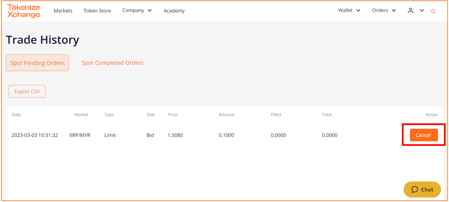Open the Markets page
The image size is (449, 202).
coord(63,11)
